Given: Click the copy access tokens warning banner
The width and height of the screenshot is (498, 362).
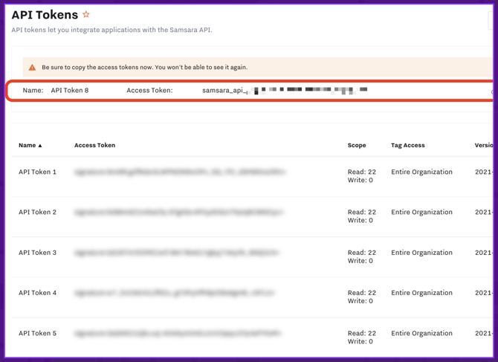Looking at the screenshot, I should coord(145,68).
